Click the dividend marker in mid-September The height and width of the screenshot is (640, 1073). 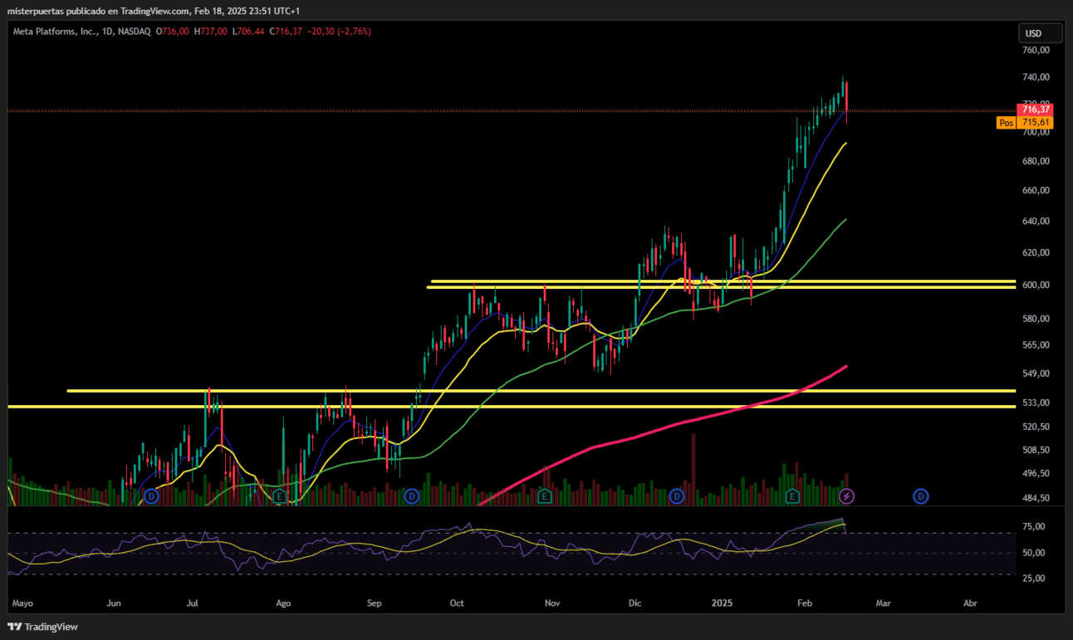(x=412, y=496)
